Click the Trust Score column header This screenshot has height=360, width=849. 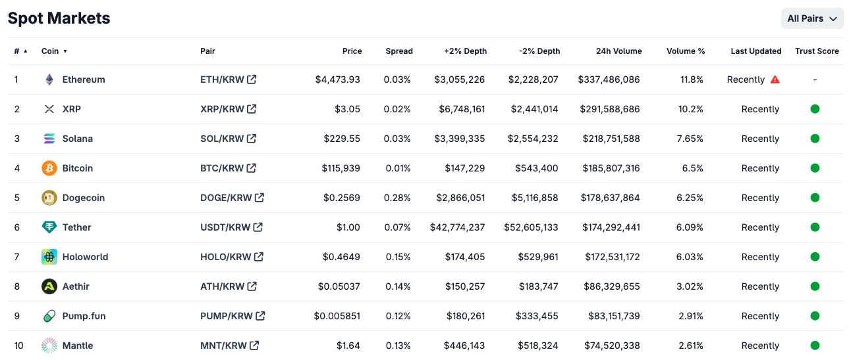tap(817, 51)
